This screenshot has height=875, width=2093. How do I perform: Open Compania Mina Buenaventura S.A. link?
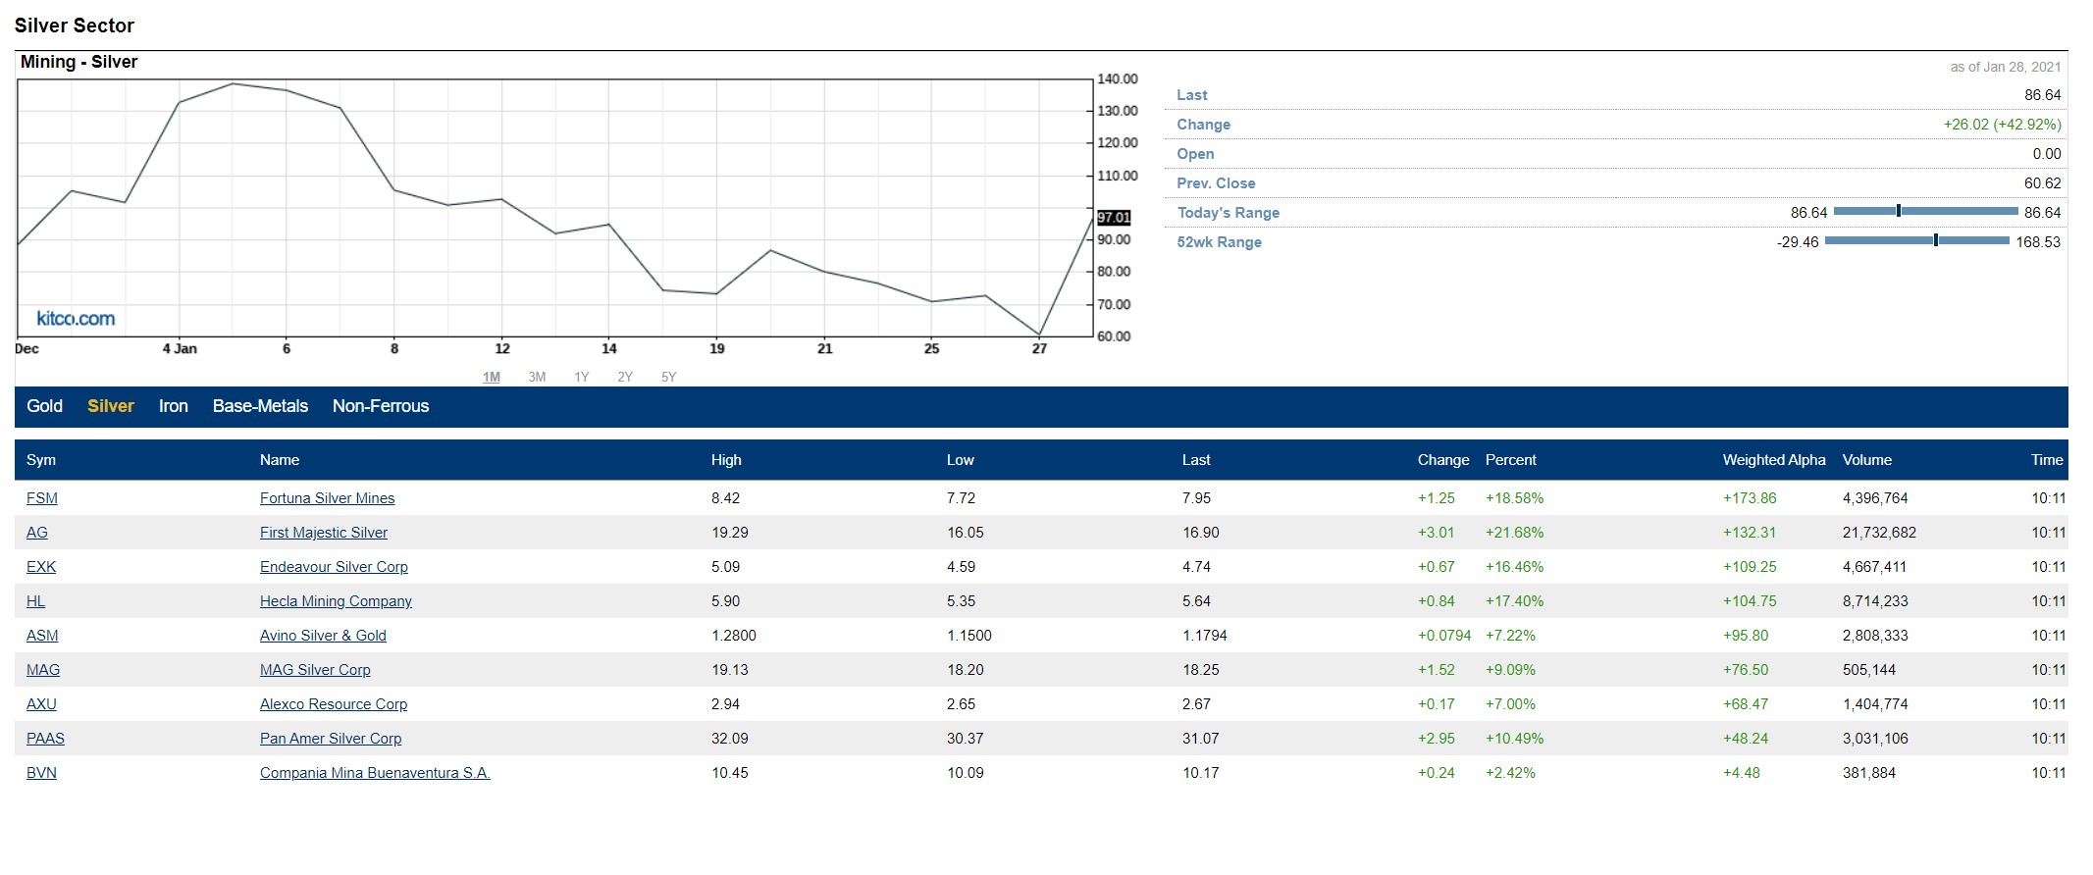point(375,773)
